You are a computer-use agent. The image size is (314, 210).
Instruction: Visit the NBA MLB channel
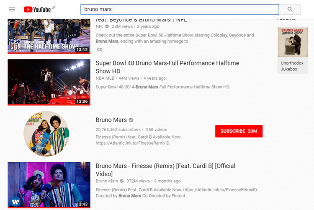105,78
